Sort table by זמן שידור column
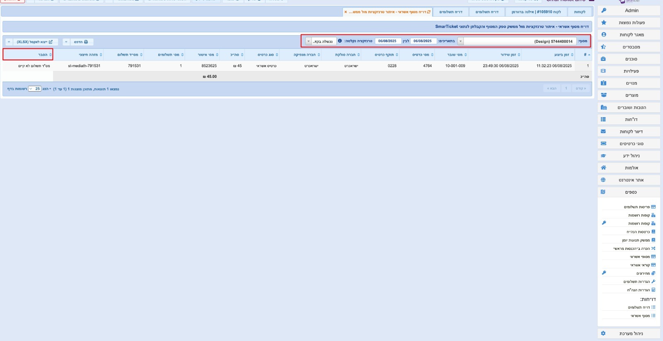Image resolution: width=663 pixels, height=341 pixels. click(x=496, y=55)
